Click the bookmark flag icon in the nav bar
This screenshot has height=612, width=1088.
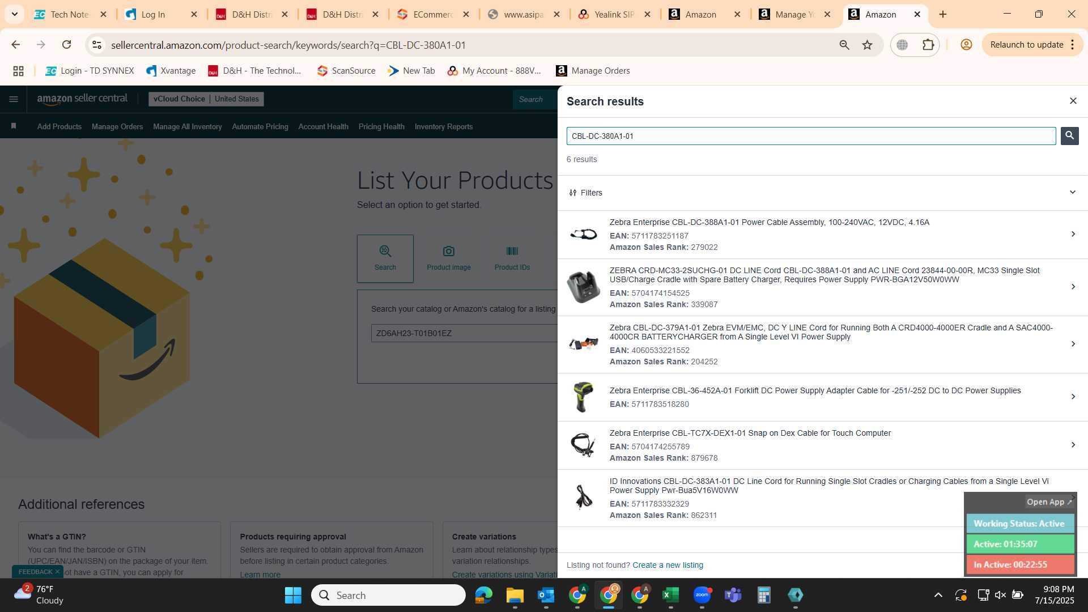tap(14, 126)
